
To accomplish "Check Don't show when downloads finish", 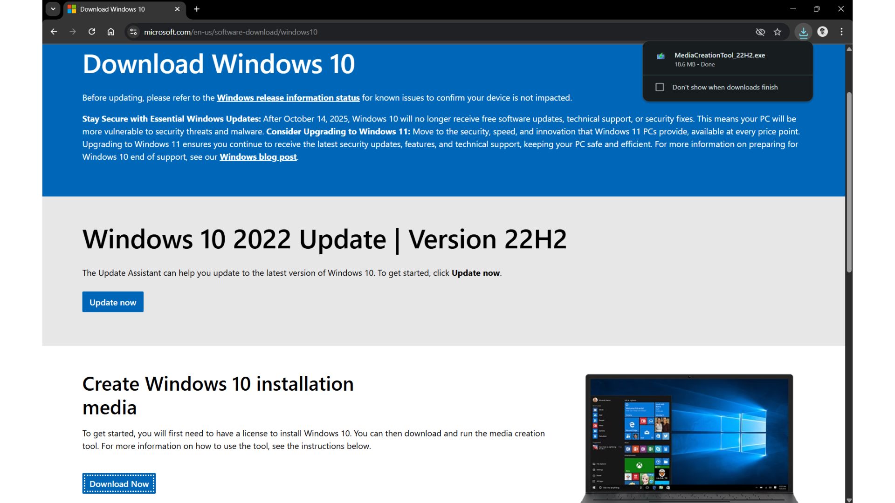I will click(x=660, y=87).
